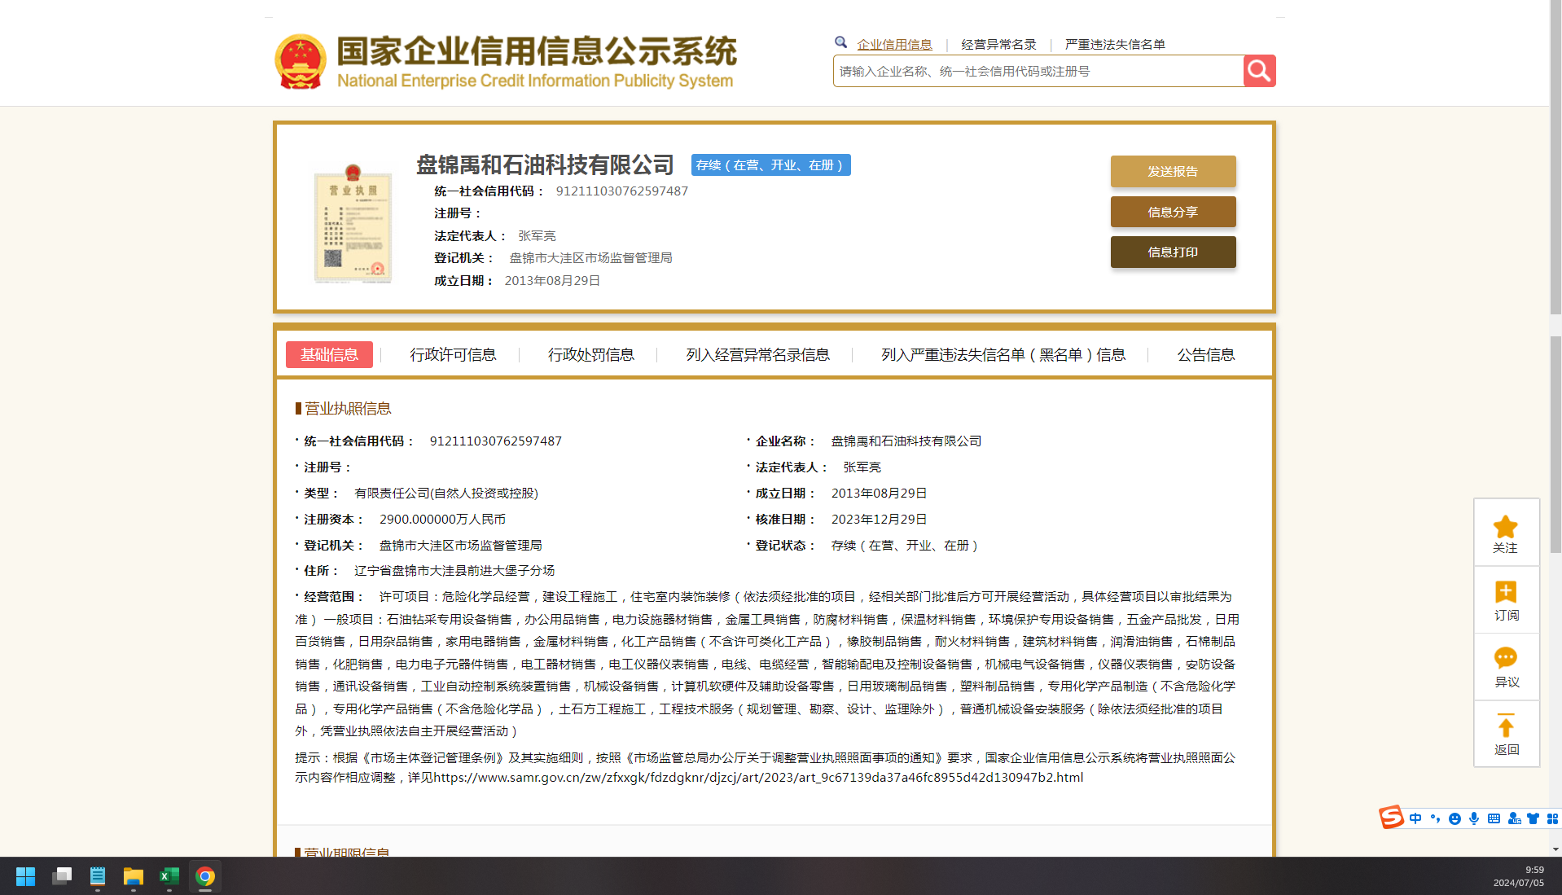Toggle the 中 Chinese/English input mode

click(1415, 818)
